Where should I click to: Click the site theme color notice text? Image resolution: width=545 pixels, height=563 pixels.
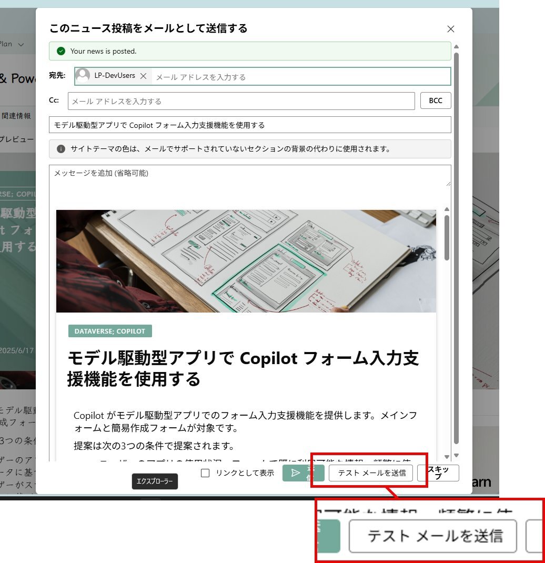(x=230, y=149)
